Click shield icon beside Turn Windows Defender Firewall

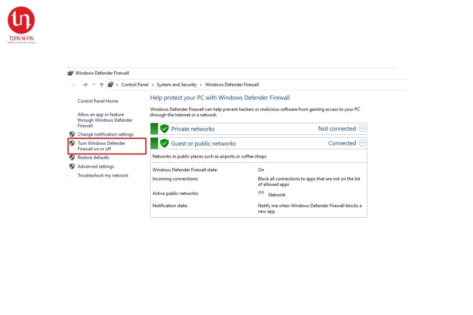pos(72,143)
